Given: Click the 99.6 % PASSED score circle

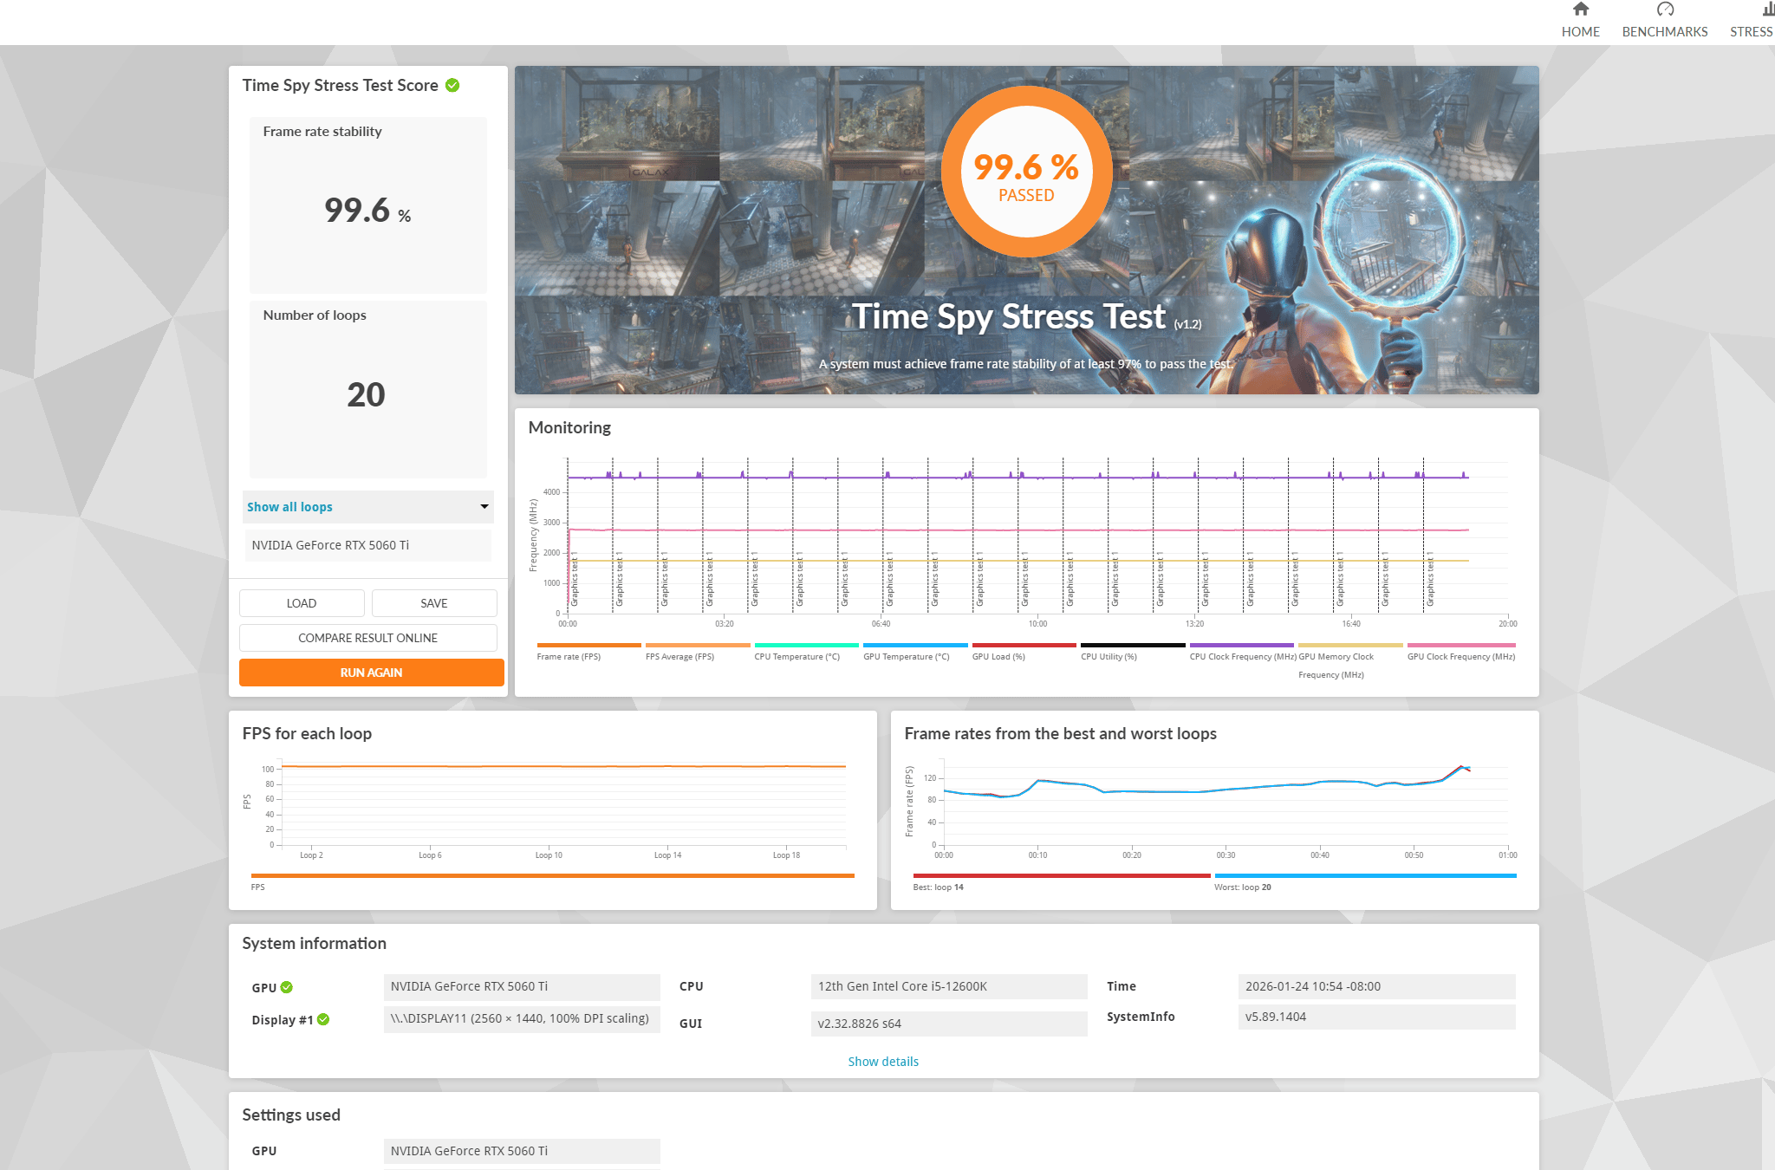Looking at the screenshot, I should point(1026,172).
